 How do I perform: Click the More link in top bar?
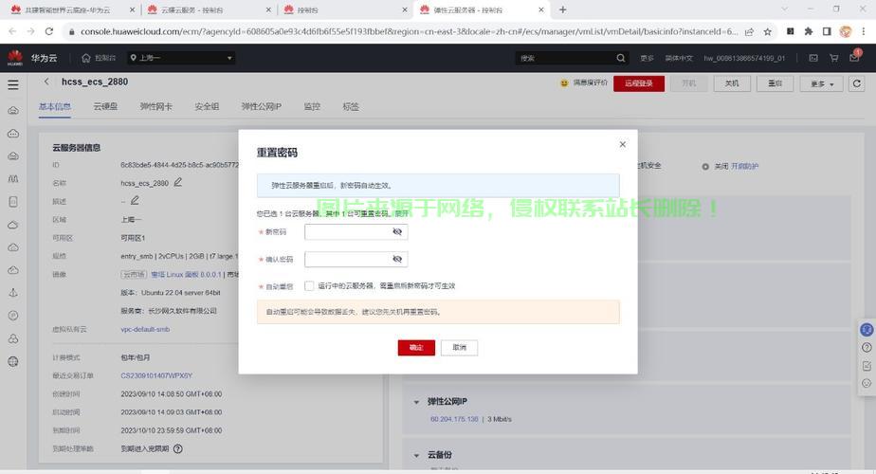647,58
